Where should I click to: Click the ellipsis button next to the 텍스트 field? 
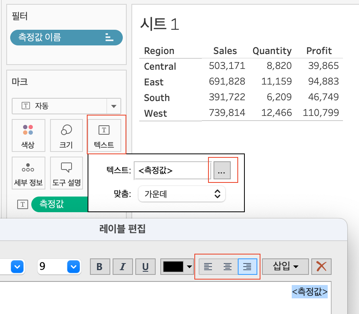[x=222, y=170]
